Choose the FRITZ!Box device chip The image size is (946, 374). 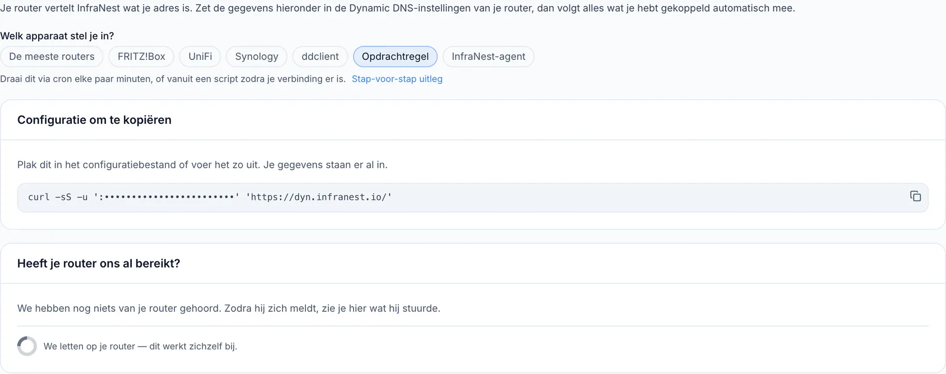(141, 57)
